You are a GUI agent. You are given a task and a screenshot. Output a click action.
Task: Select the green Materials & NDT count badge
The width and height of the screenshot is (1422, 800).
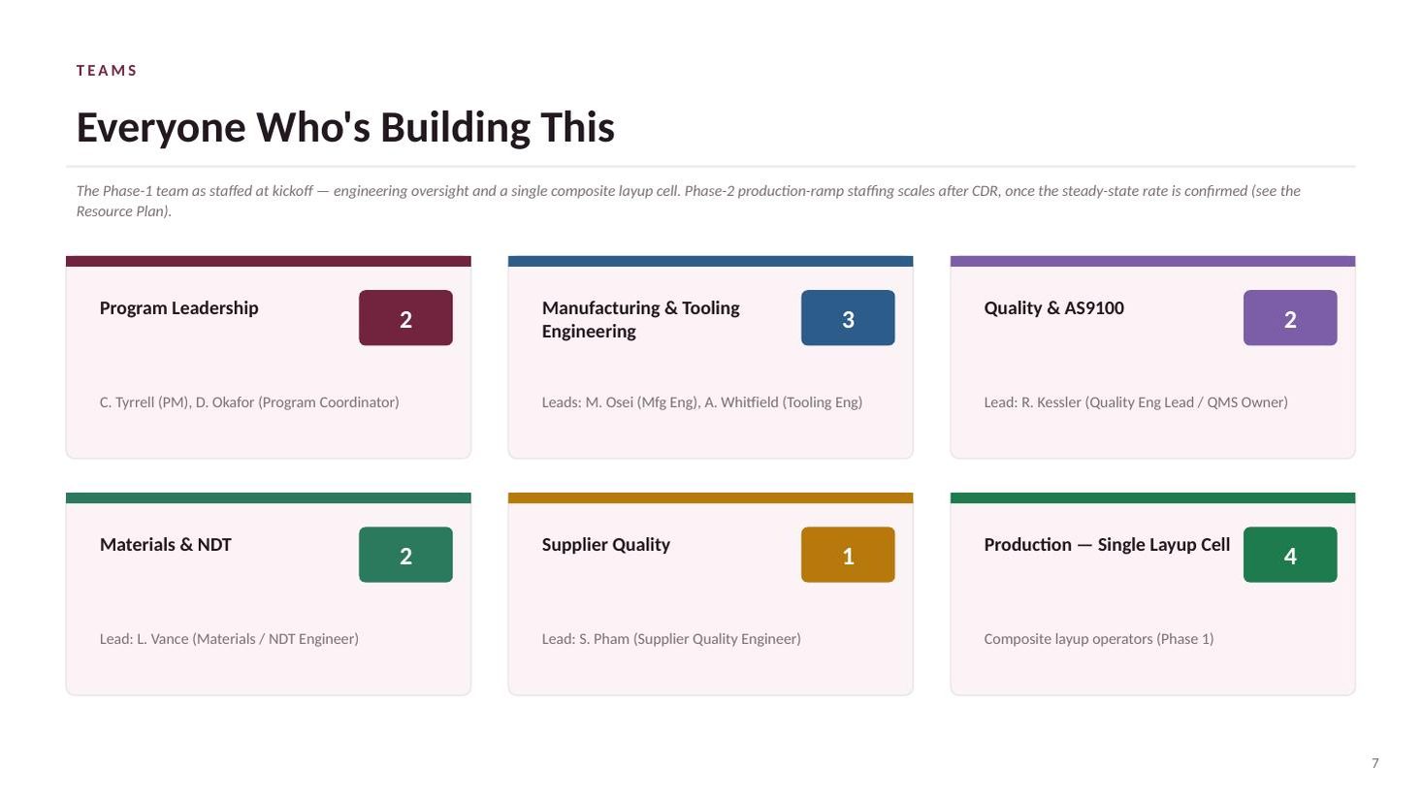[405, 555]
